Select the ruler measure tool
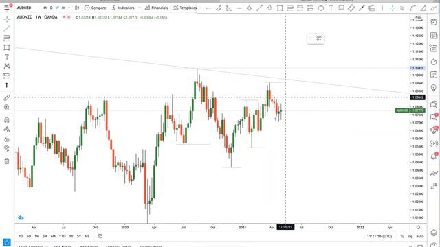This screenshot has height=247, width=440. coord(7,97)
